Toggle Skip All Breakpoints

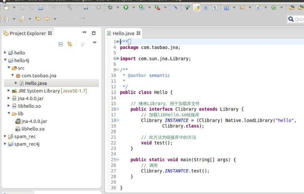tap(176, 7)
